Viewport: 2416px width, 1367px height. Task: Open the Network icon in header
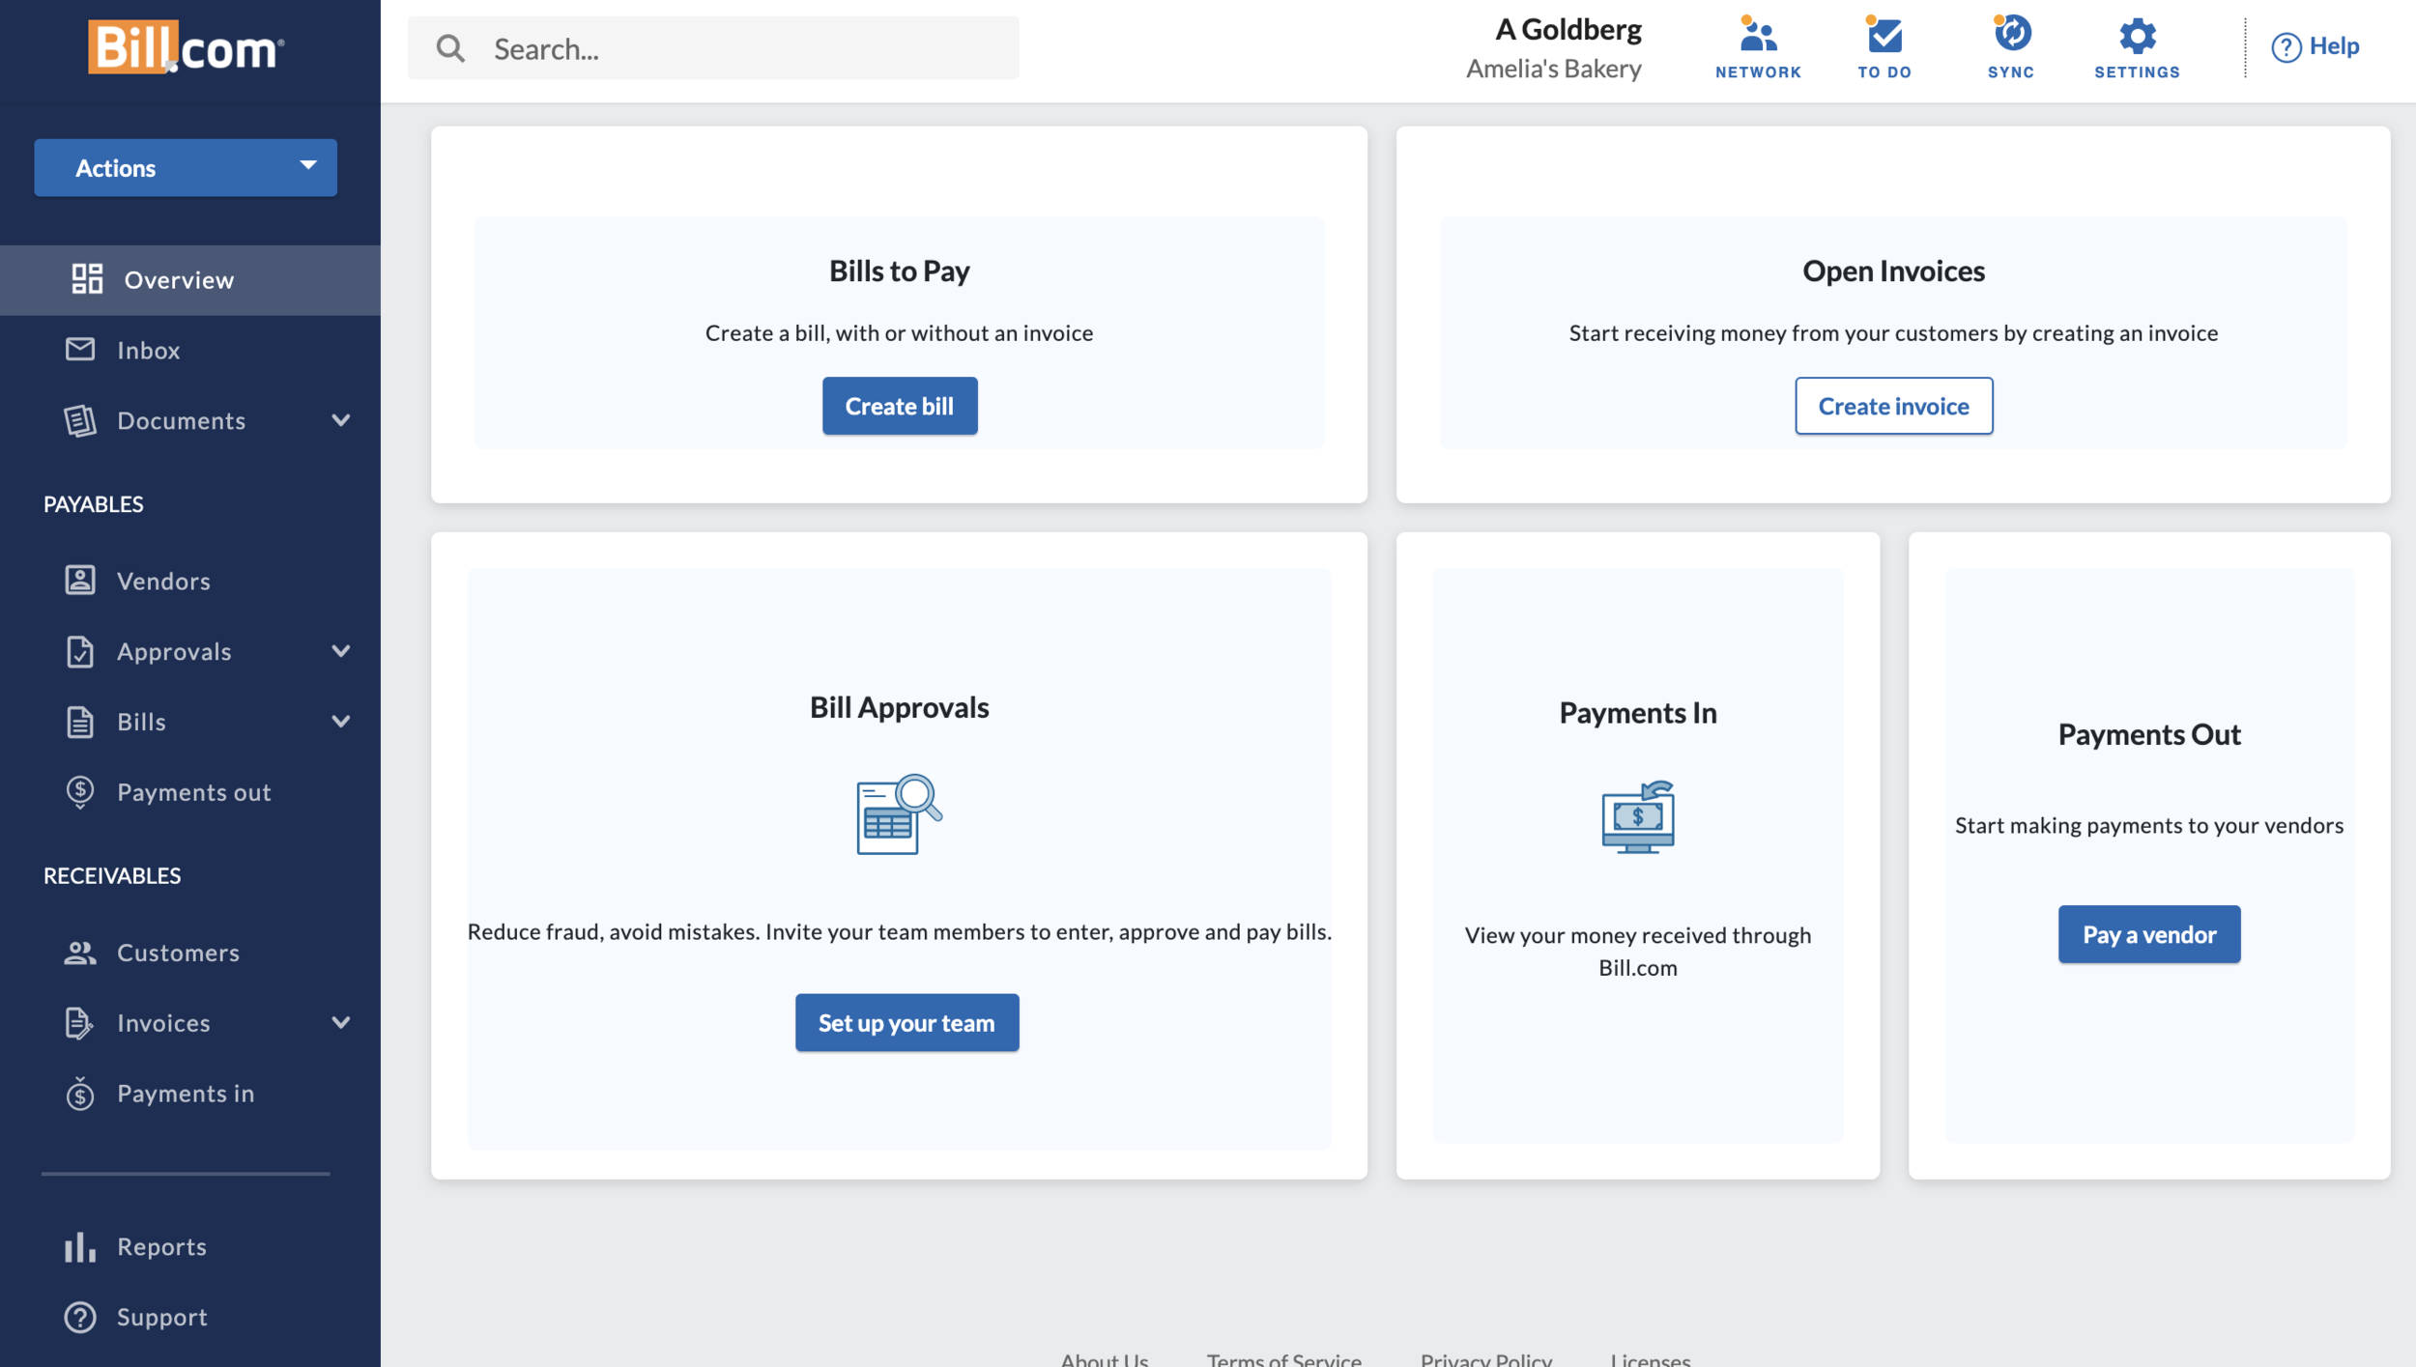[1758, 35]
